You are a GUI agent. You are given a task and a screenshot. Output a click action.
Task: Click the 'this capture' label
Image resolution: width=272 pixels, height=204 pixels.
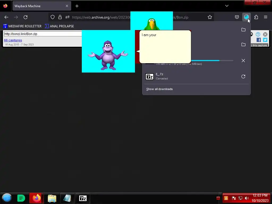pyautogui.click(x=260, y=45)
